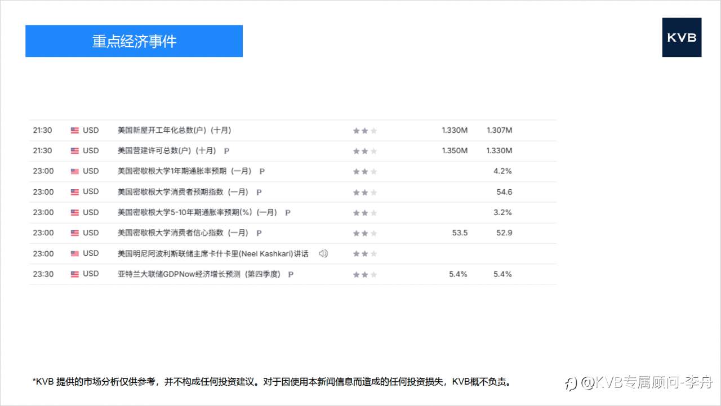Click the US flag beside the GDPNow event
The image size is (721, 406).
[x=74, y=274]
